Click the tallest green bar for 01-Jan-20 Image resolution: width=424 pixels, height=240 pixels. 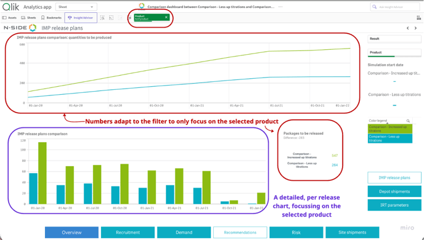click(x=43, y=173)
